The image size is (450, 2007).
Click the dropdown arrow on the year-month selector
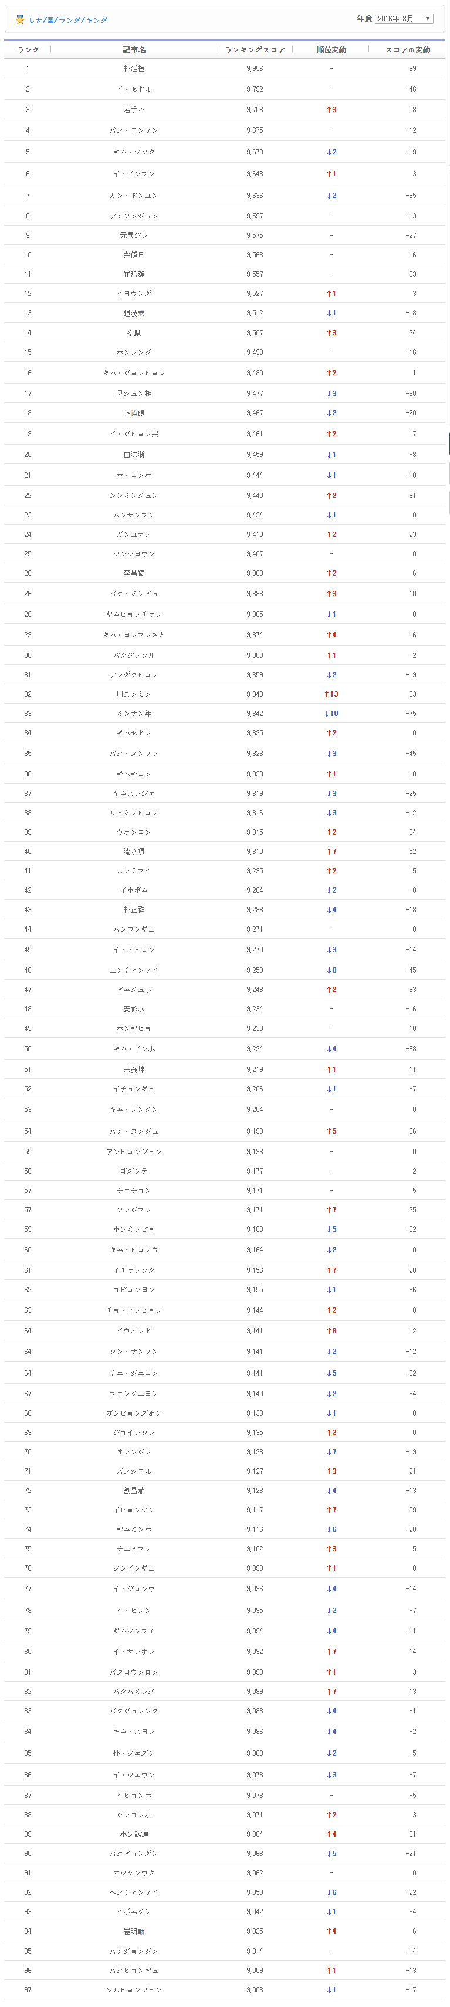click(x=428, y=19)
